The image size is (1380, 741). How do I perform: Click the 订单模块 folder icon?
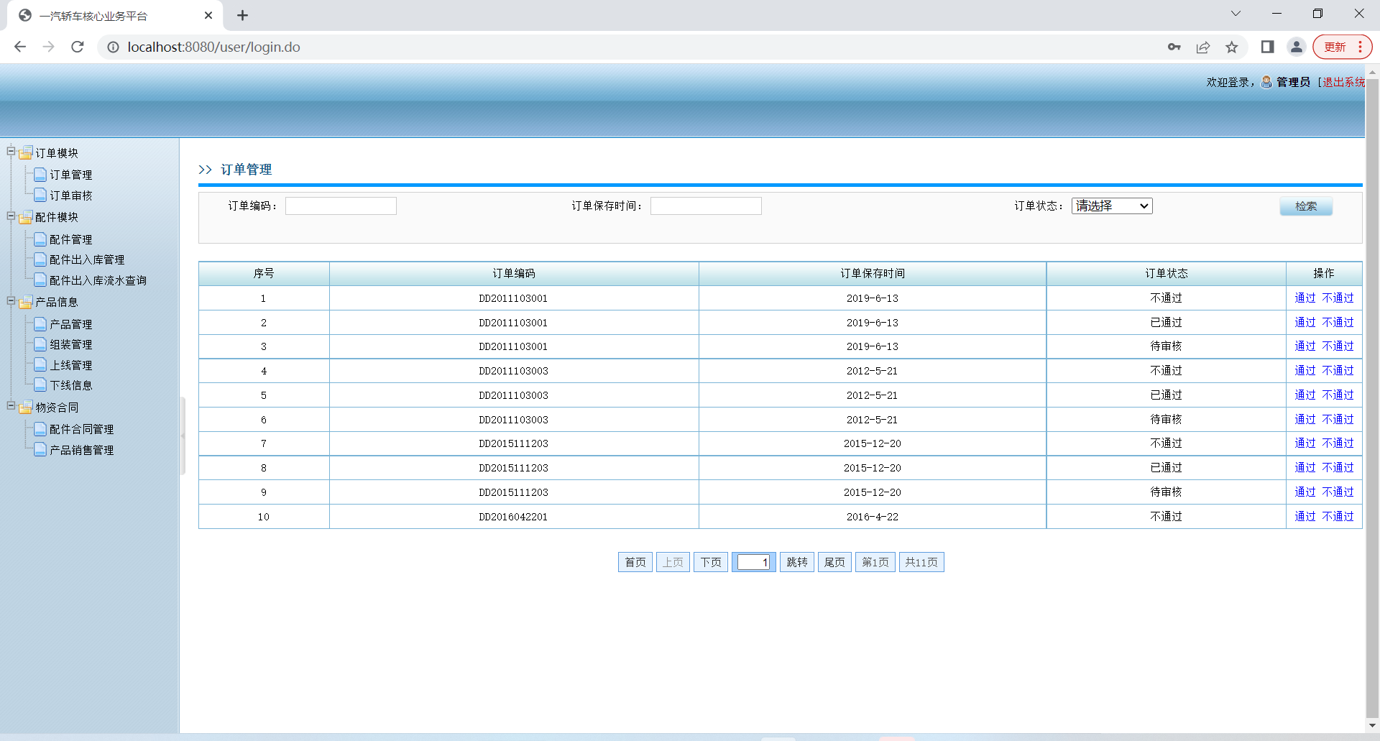coord(26,152)
